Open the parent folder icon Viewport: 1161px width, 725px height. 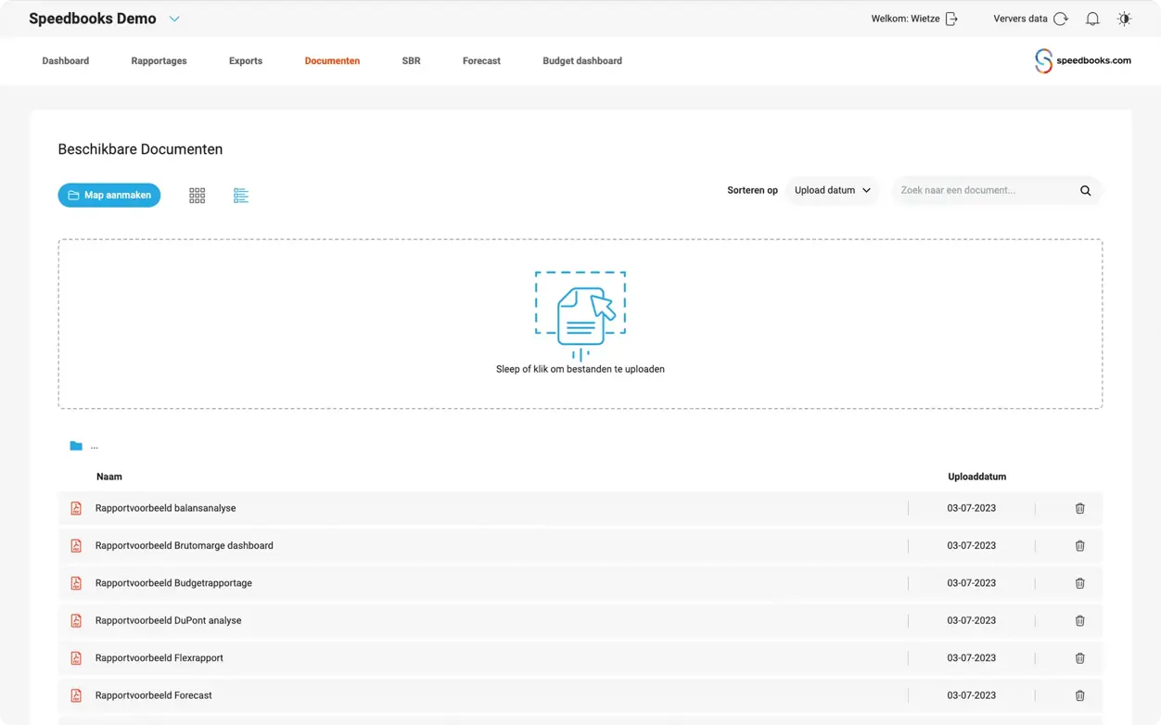pyautogui.click(x=76, y=446)
